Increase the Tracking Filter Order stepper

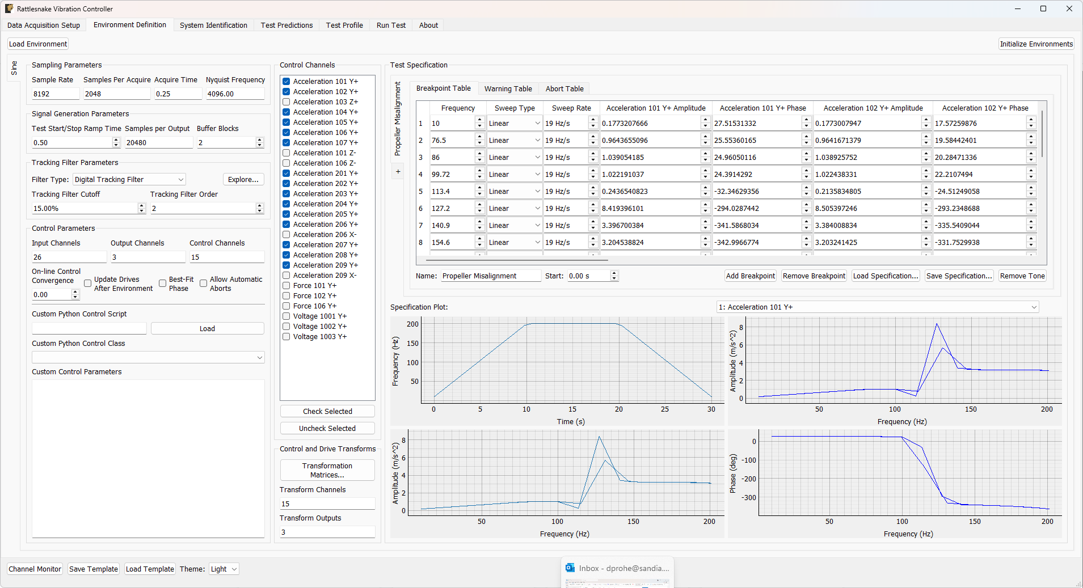(260, 206)
